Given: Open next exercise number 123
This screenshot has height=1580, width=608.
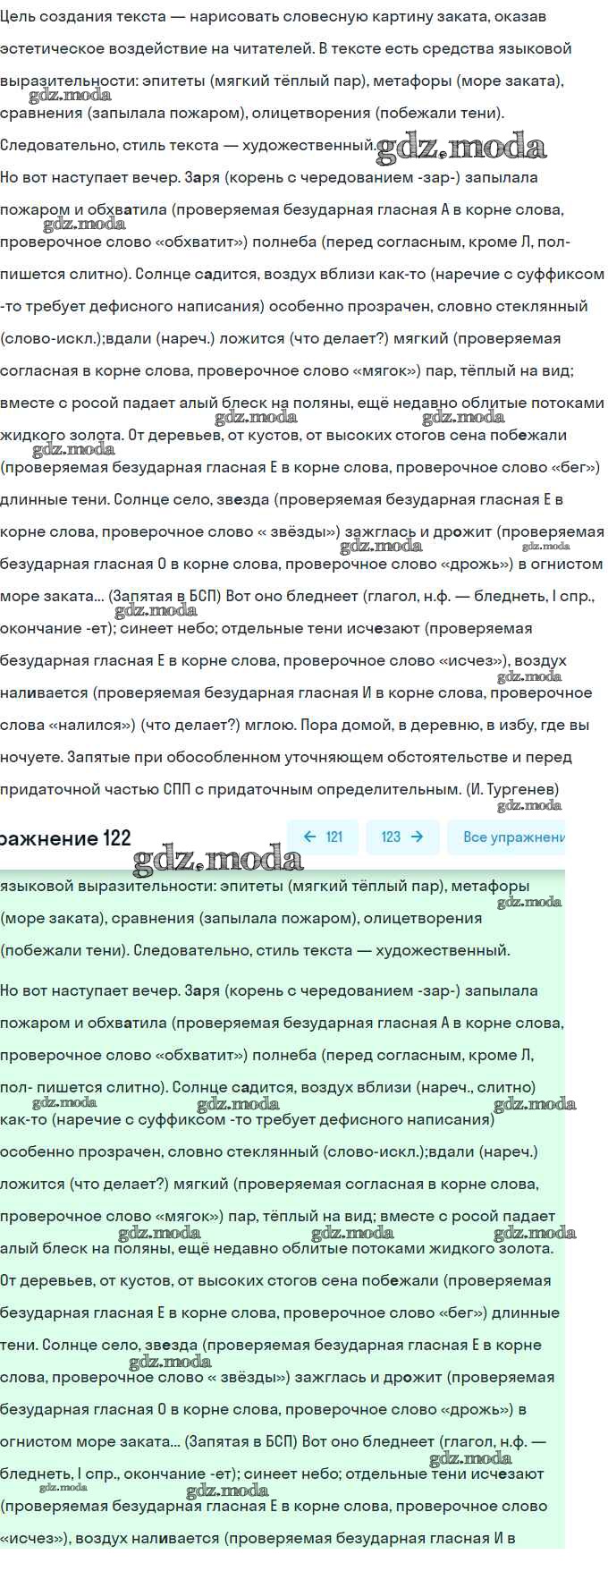Looking at the screenshot, I should point(402,837).
